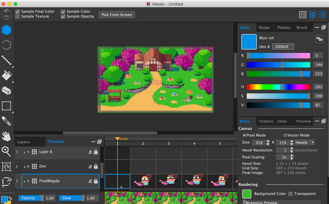Viewport: 329px width, 204px height.
Task: Uncheck Sample Final Color
Action: tap(18, 12)
